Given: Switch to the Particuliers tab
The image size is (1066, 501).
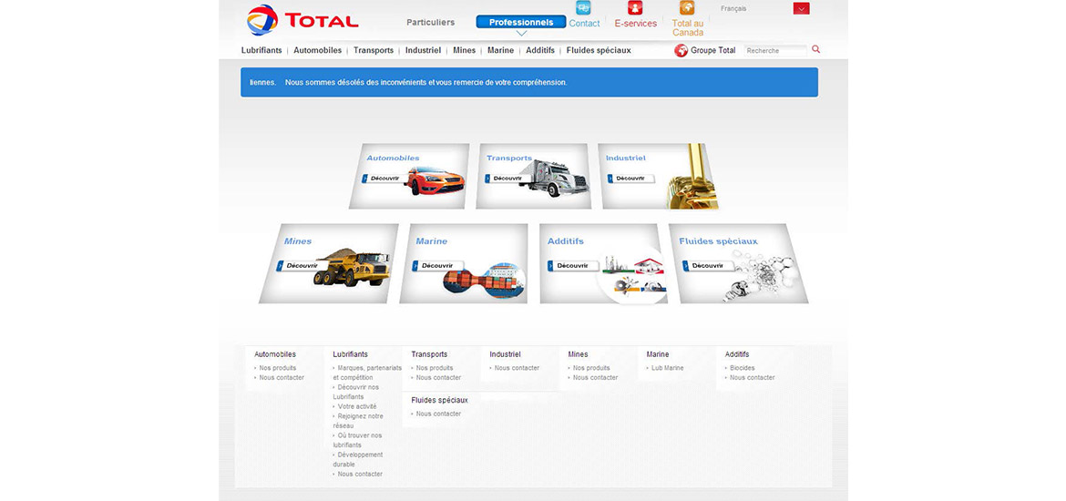Looking at the screenshot, I should tap(430, 22).
